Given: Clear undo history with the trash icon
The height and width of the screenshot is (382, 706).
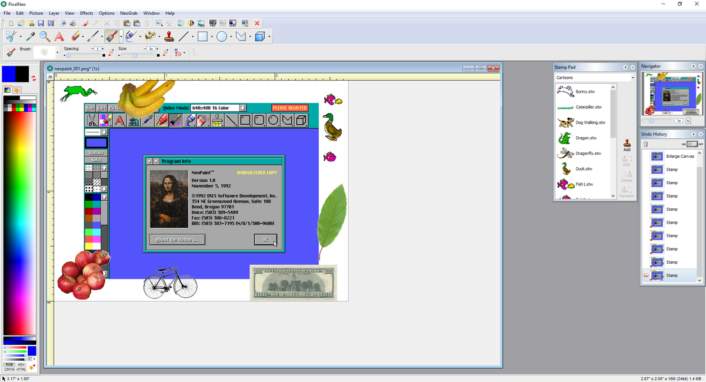Looking at the screenshot, I should (x=645, y=144).
